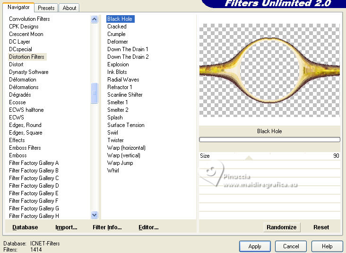Image resolution: width=346 pixels, height=253 pixels.
Task: Choose the Splash filter
Action: [x=115, y=117]
